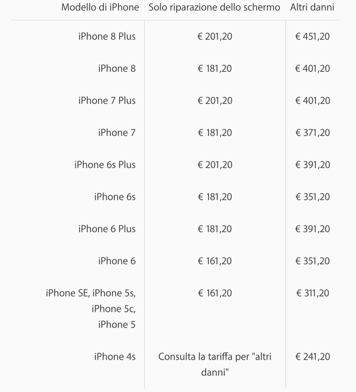Click the iPhone 6s model name
The image size is (356, 392).
[x=115, y=197]
